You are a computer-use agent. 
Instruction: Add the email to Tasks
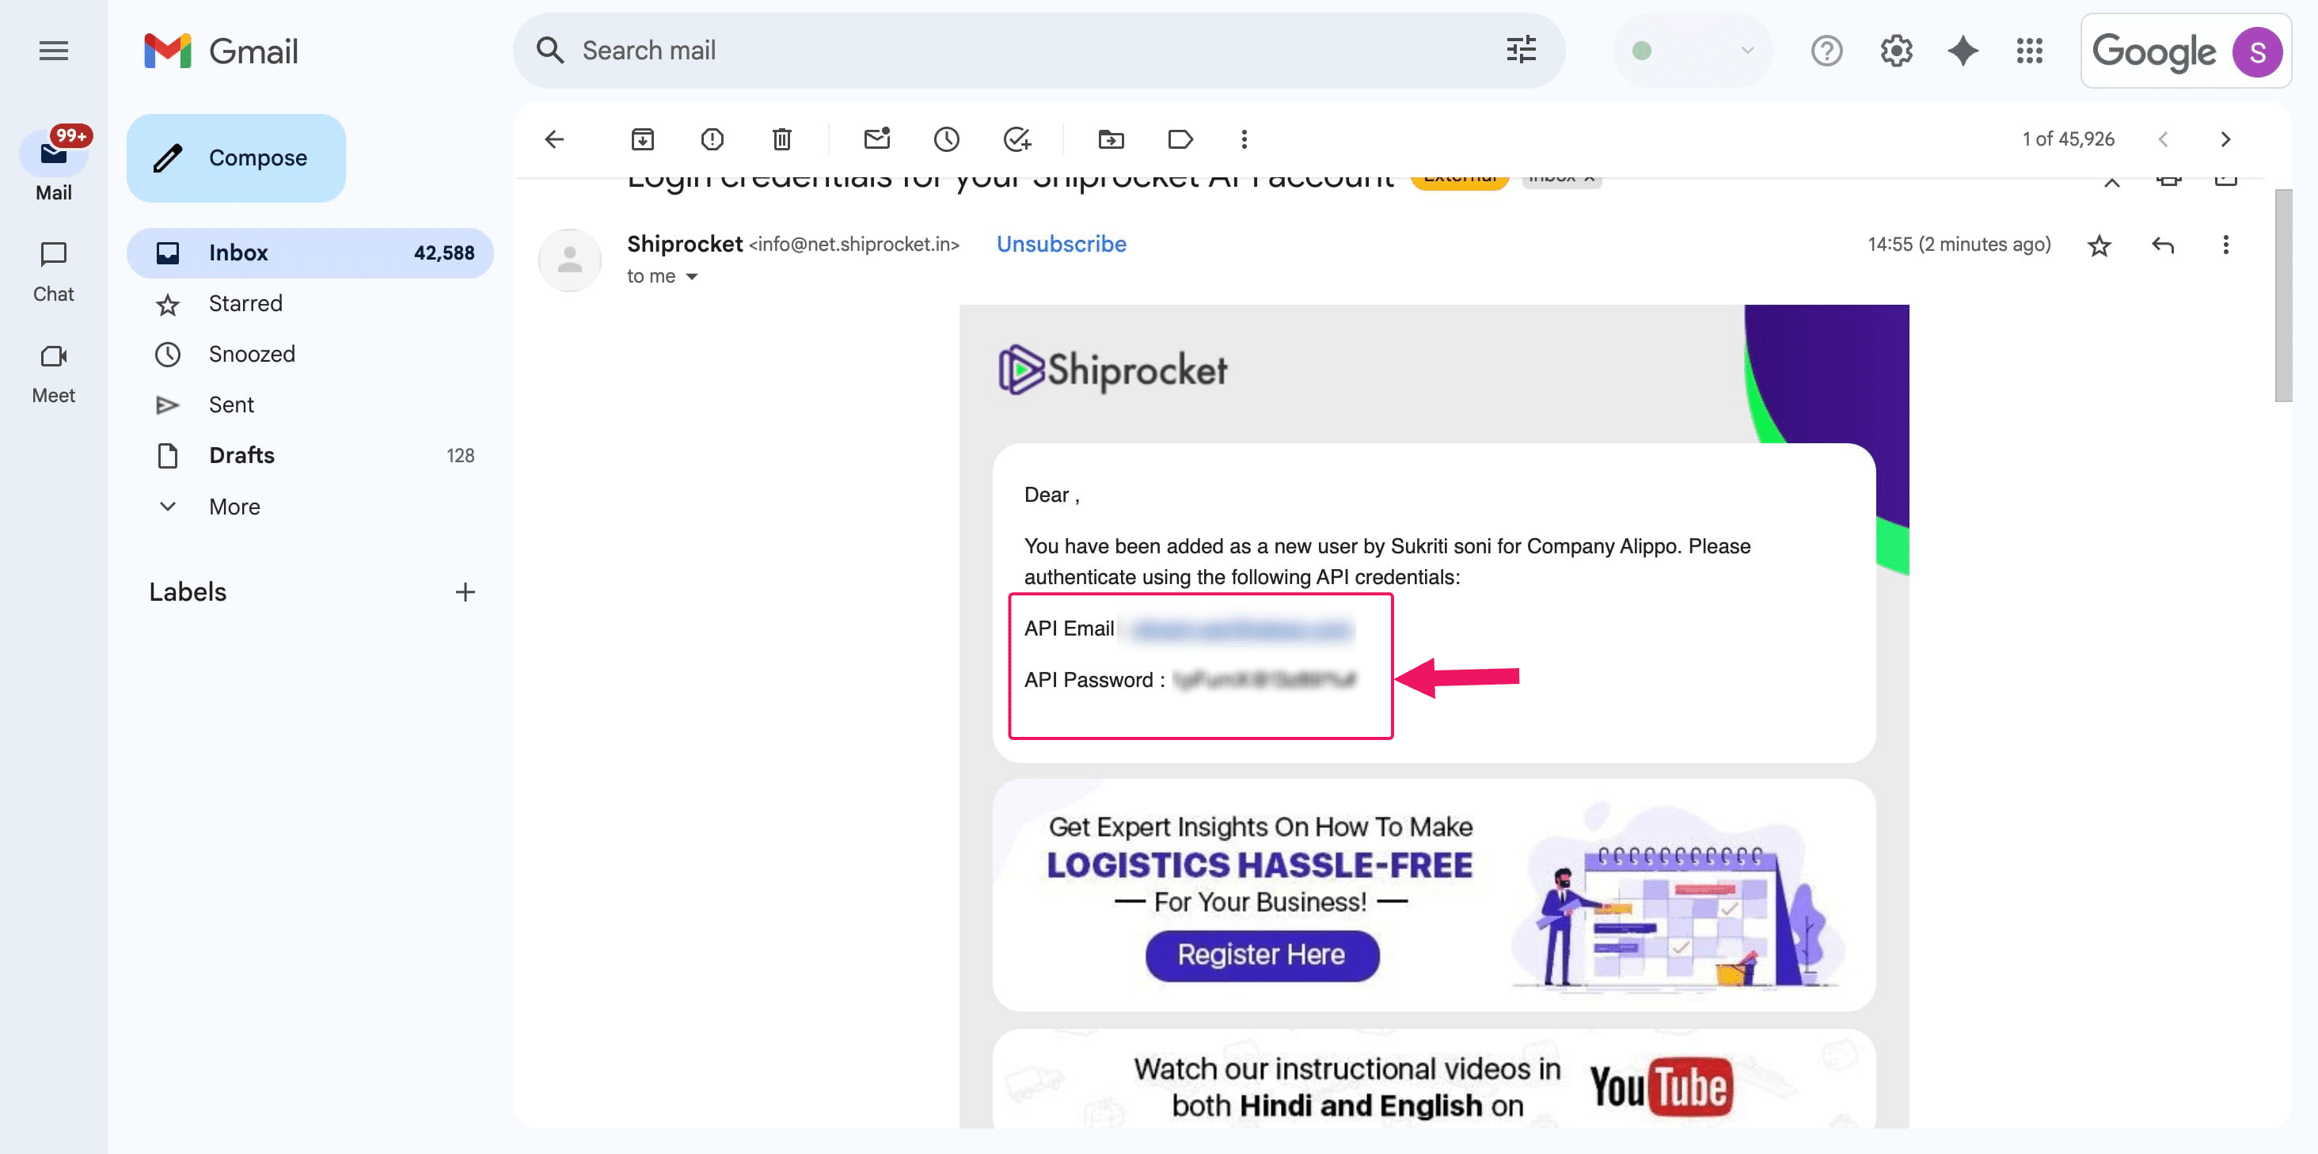(x=1018, y=139)
